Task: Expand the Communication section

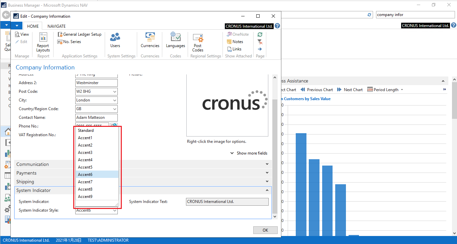Action: pyautogui.click(x=267, y=164)
